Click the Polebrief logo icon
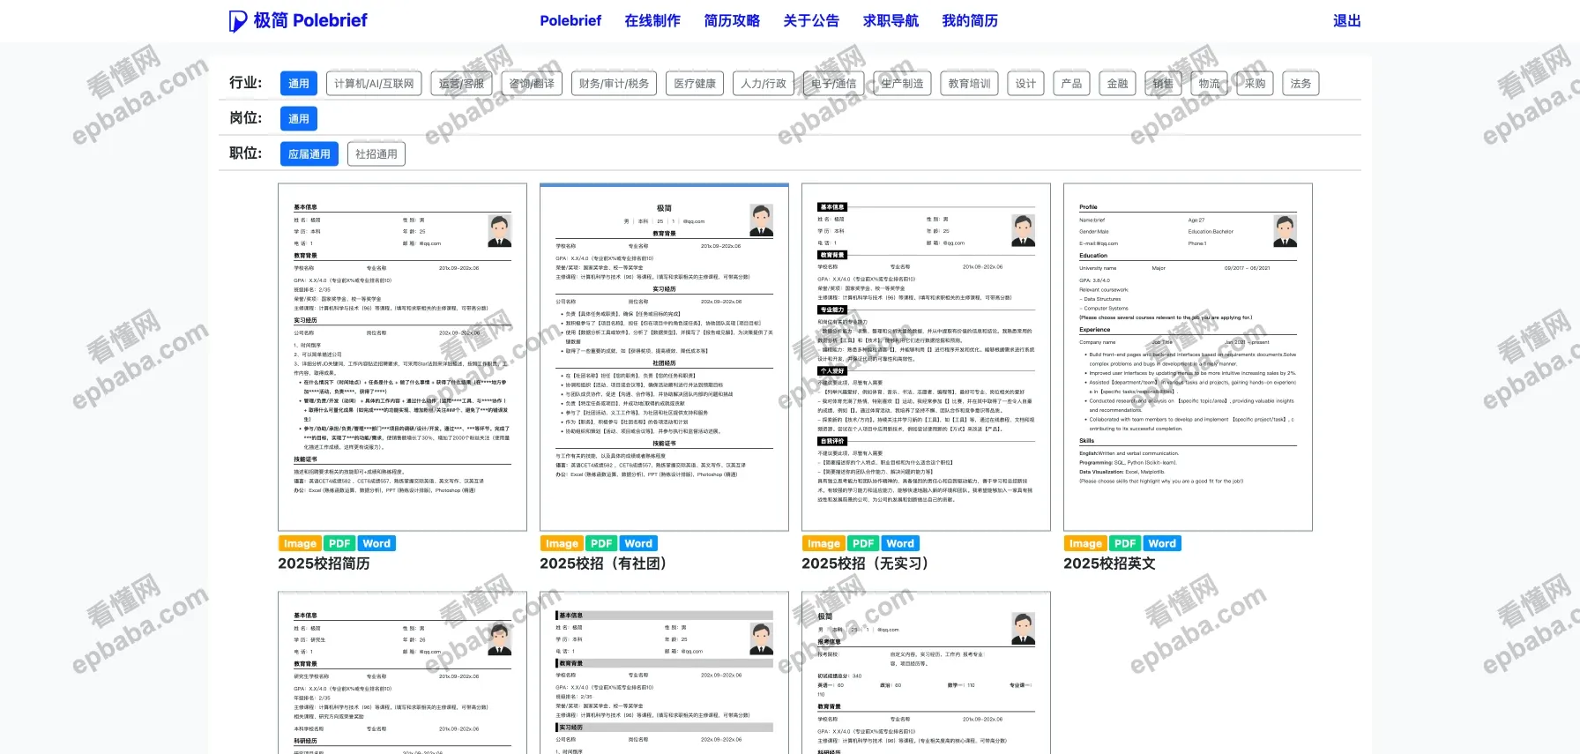The image size is (1580, 754). [x=237, y=21]
